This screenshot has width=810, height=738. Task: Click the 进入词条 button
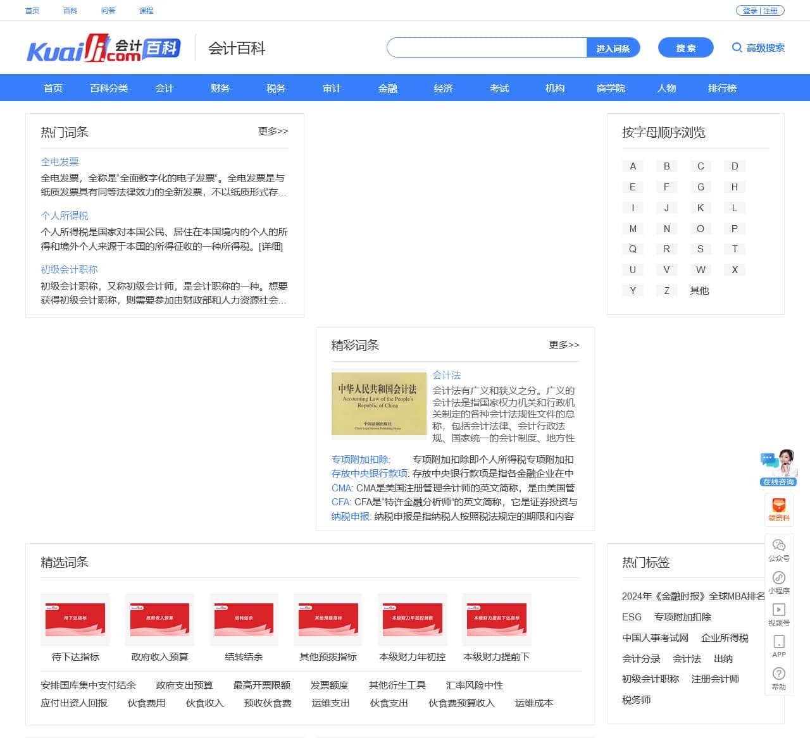pos(613,48)
